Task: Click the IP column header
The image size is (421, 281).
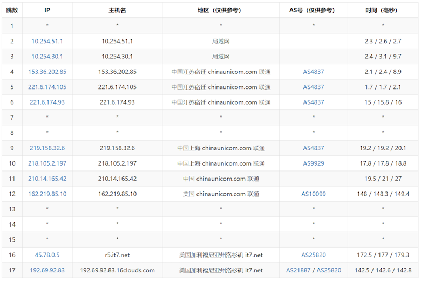Action: (x=47, y=10)
